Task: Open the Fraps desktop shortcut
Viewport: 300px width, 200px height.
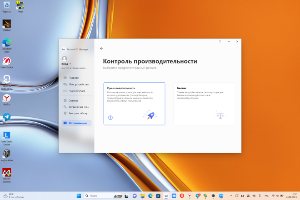Action: (20, 7)
